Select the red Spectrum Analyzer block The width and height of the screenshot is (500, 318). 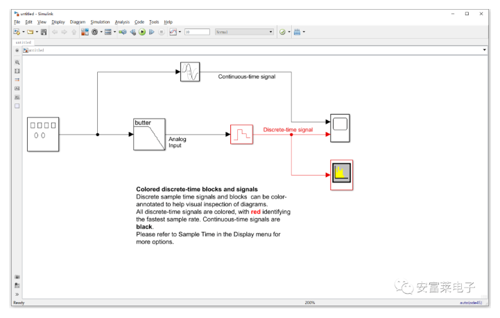(341, 175)
